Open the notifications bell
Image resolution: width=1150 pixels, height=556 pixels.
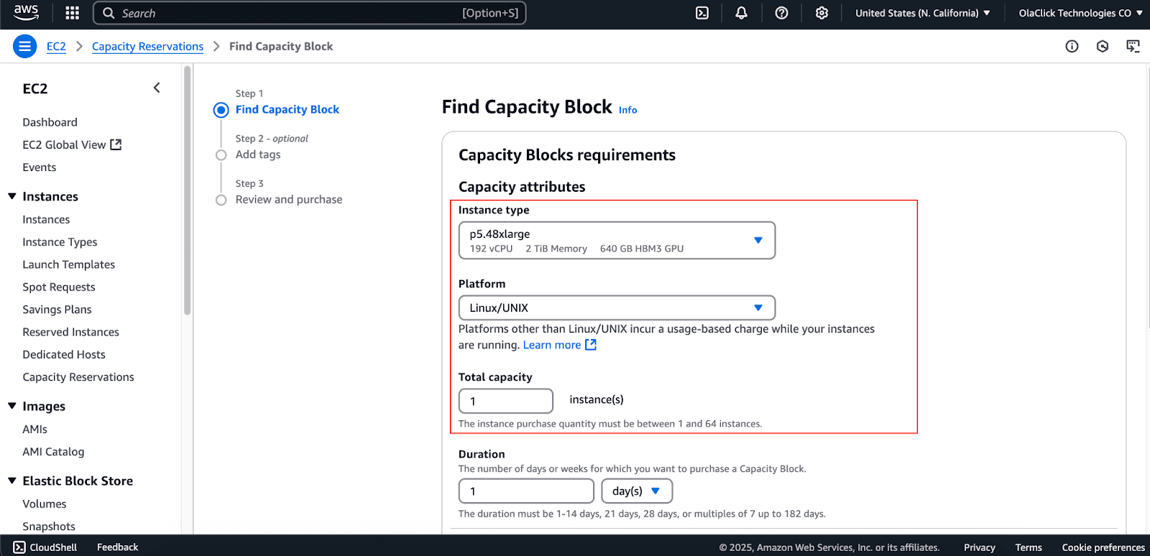[741, 13]
